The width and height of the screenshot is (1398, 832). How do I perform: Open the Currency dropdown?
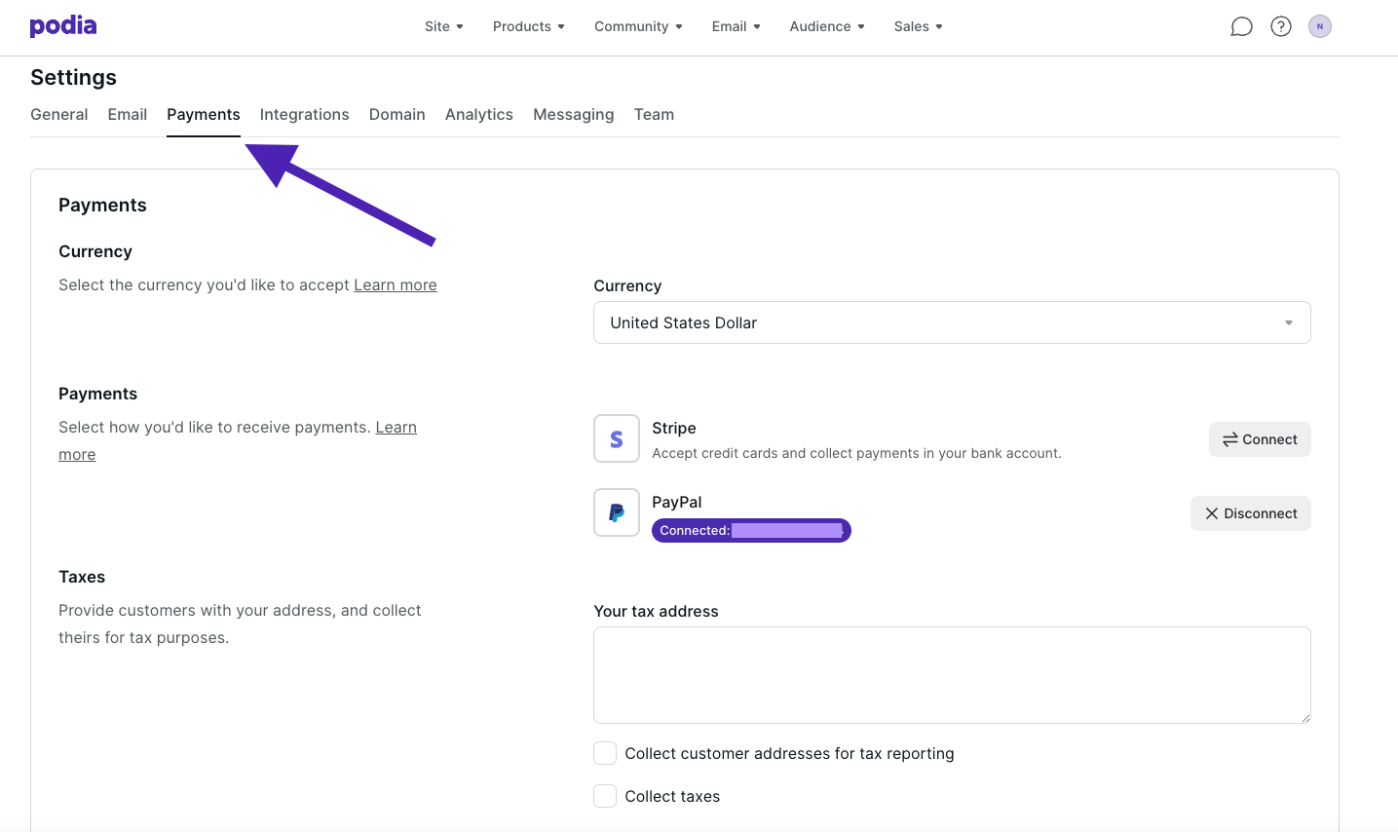pyautogui.click(x=952, y=322)
